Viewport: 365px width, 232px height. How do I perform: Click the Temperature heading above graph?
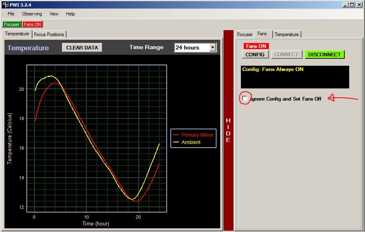point(28,48)
